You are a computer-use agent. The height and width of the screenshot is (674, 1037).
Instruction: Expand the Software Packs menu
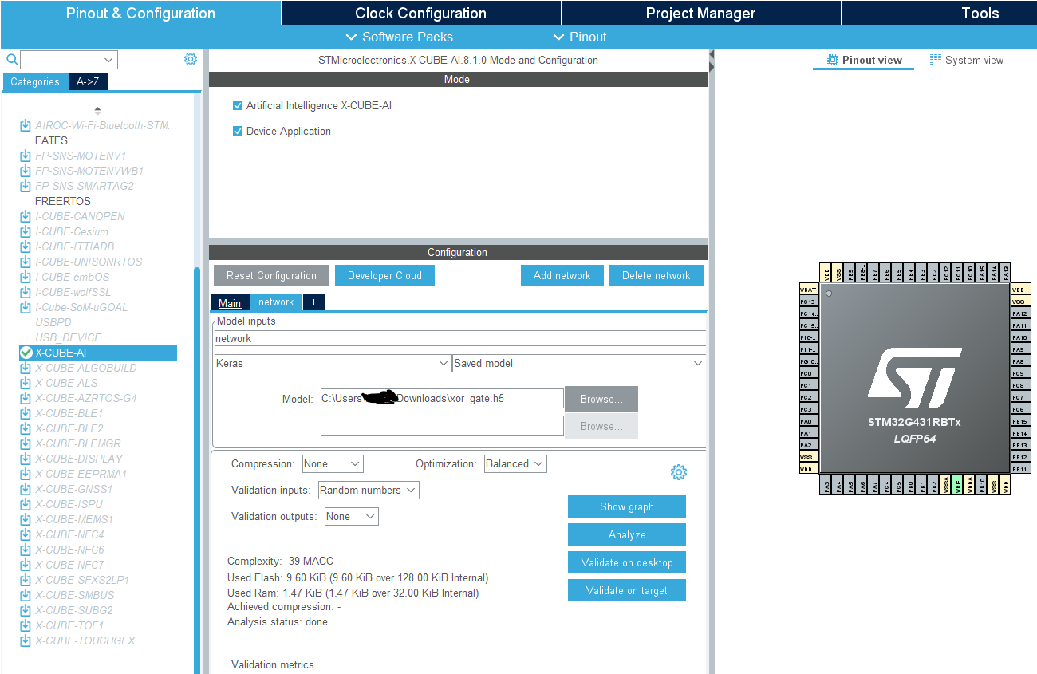coord(399,37)
